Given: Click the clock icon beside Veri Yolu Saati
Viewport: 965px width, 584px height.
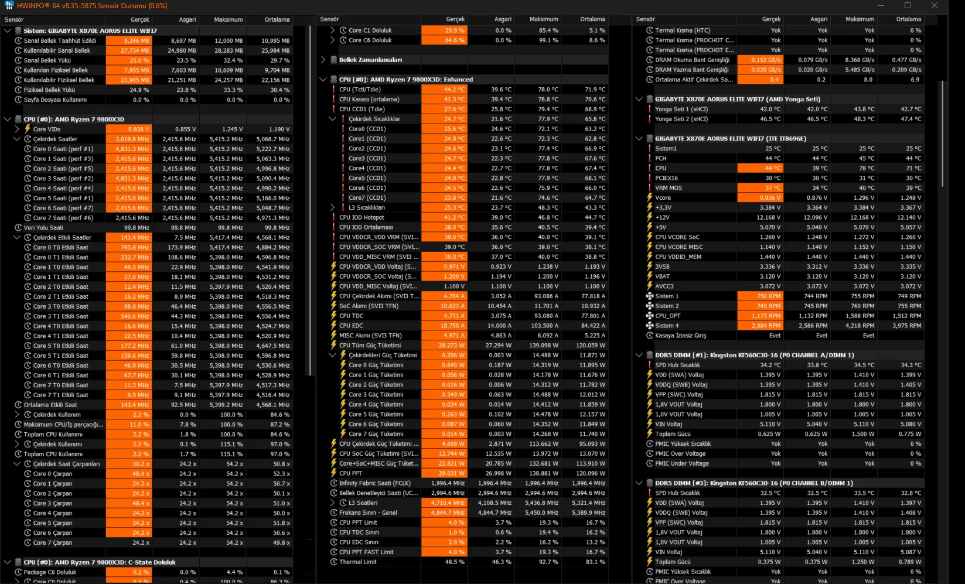Looking at the screenshot, I should [18, 228].
